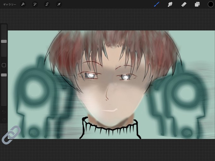
Task: Select the Eraser tool
Action: (184, 4)
